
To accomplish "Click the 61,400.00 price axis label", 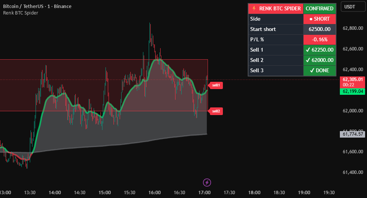I will click(x=353, y=172).
